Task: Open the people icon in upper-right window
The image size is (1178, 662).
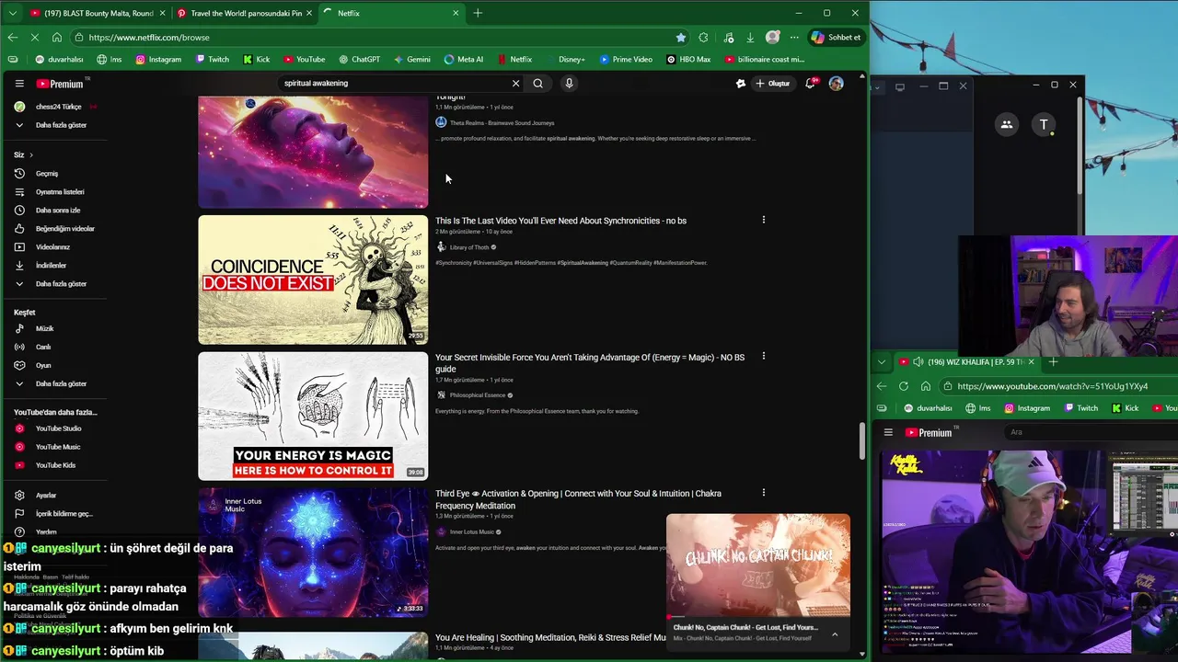Action: (1007, 124)
